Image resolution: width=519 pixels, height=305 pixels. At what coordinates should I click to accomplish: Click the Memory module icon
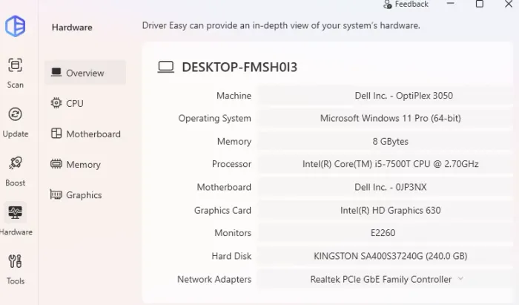pyautogui.click(x=56, y=164)
